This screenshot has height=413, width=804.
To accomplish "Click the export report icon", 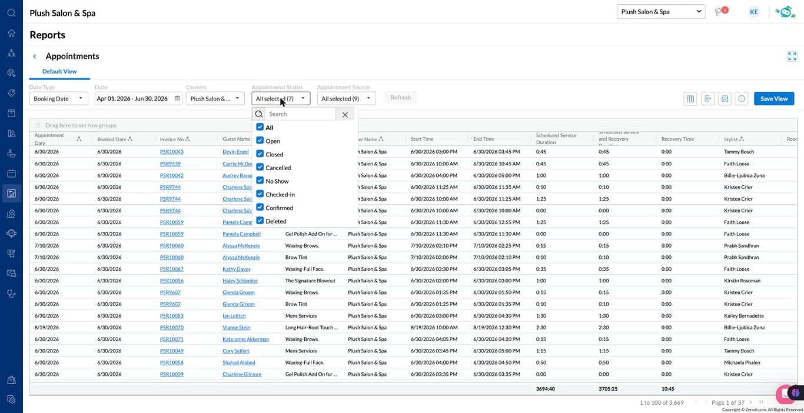I will coord(707,99).
